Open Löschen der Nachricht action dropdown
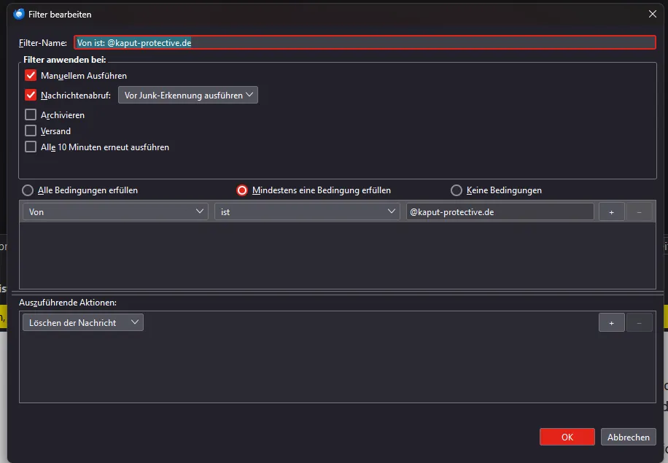The image size is (668, 463). (83, 322)
